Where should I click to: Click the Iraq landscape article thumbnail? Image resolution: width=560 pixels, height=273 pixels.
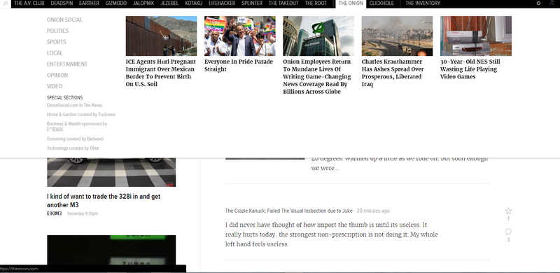pos(397,36)
